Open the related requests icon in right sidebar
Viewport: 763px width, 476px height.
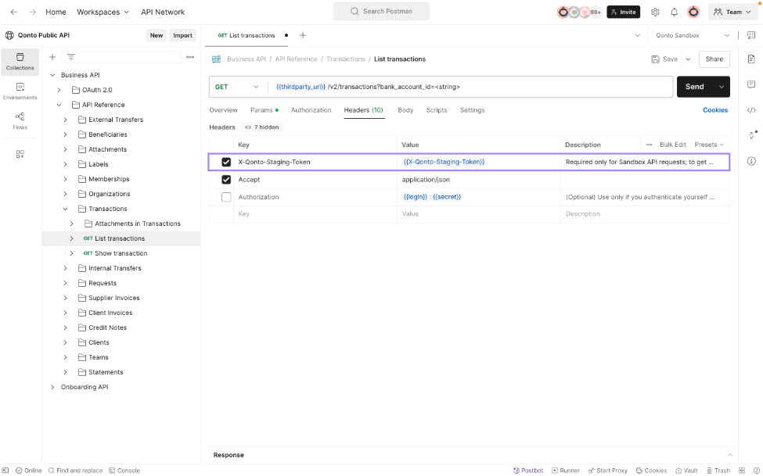tap(752, 134)
